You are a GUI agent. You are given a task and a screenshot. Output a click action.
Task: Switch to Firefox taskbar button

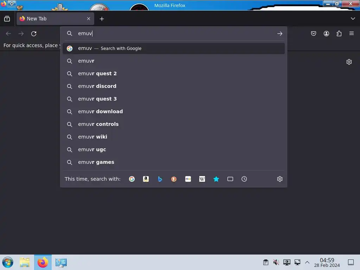(43, 262)
